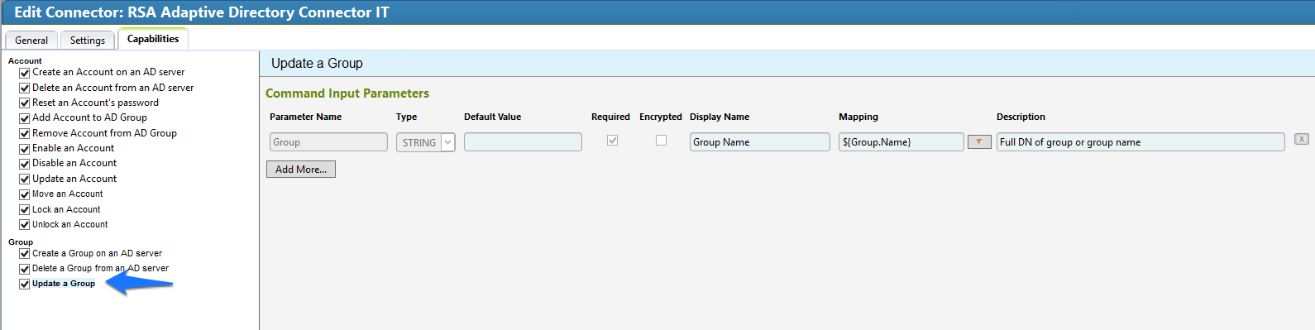The height and width of the screenshot is (330, 1315).
Task: Select the Capabilities tab
Action: pyautogui.click(x=153, y=39)
